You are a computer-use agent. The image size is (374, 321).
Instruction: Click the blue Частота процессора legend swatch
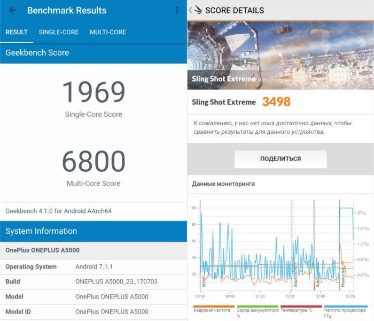tap(345, 307)
